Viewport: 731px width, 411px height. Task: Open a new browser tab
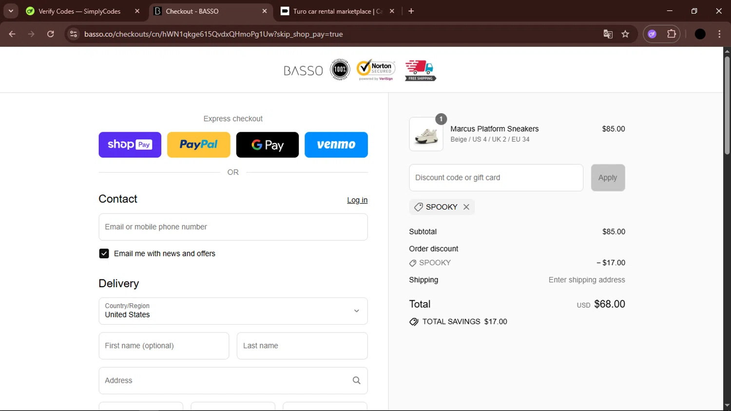tap(411, 11)
